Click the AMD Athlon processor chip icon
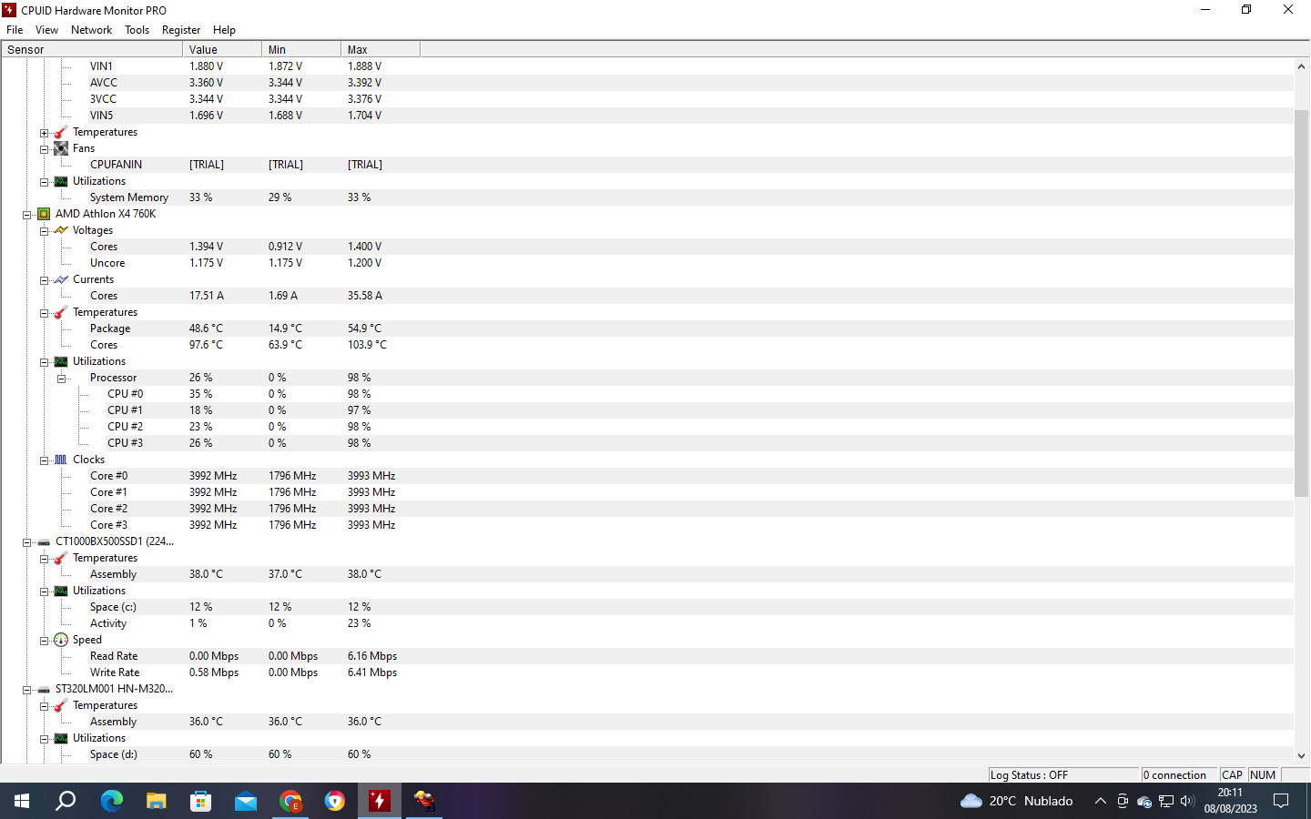Viewport: 1311px width, 819px height. click(44, 214)
